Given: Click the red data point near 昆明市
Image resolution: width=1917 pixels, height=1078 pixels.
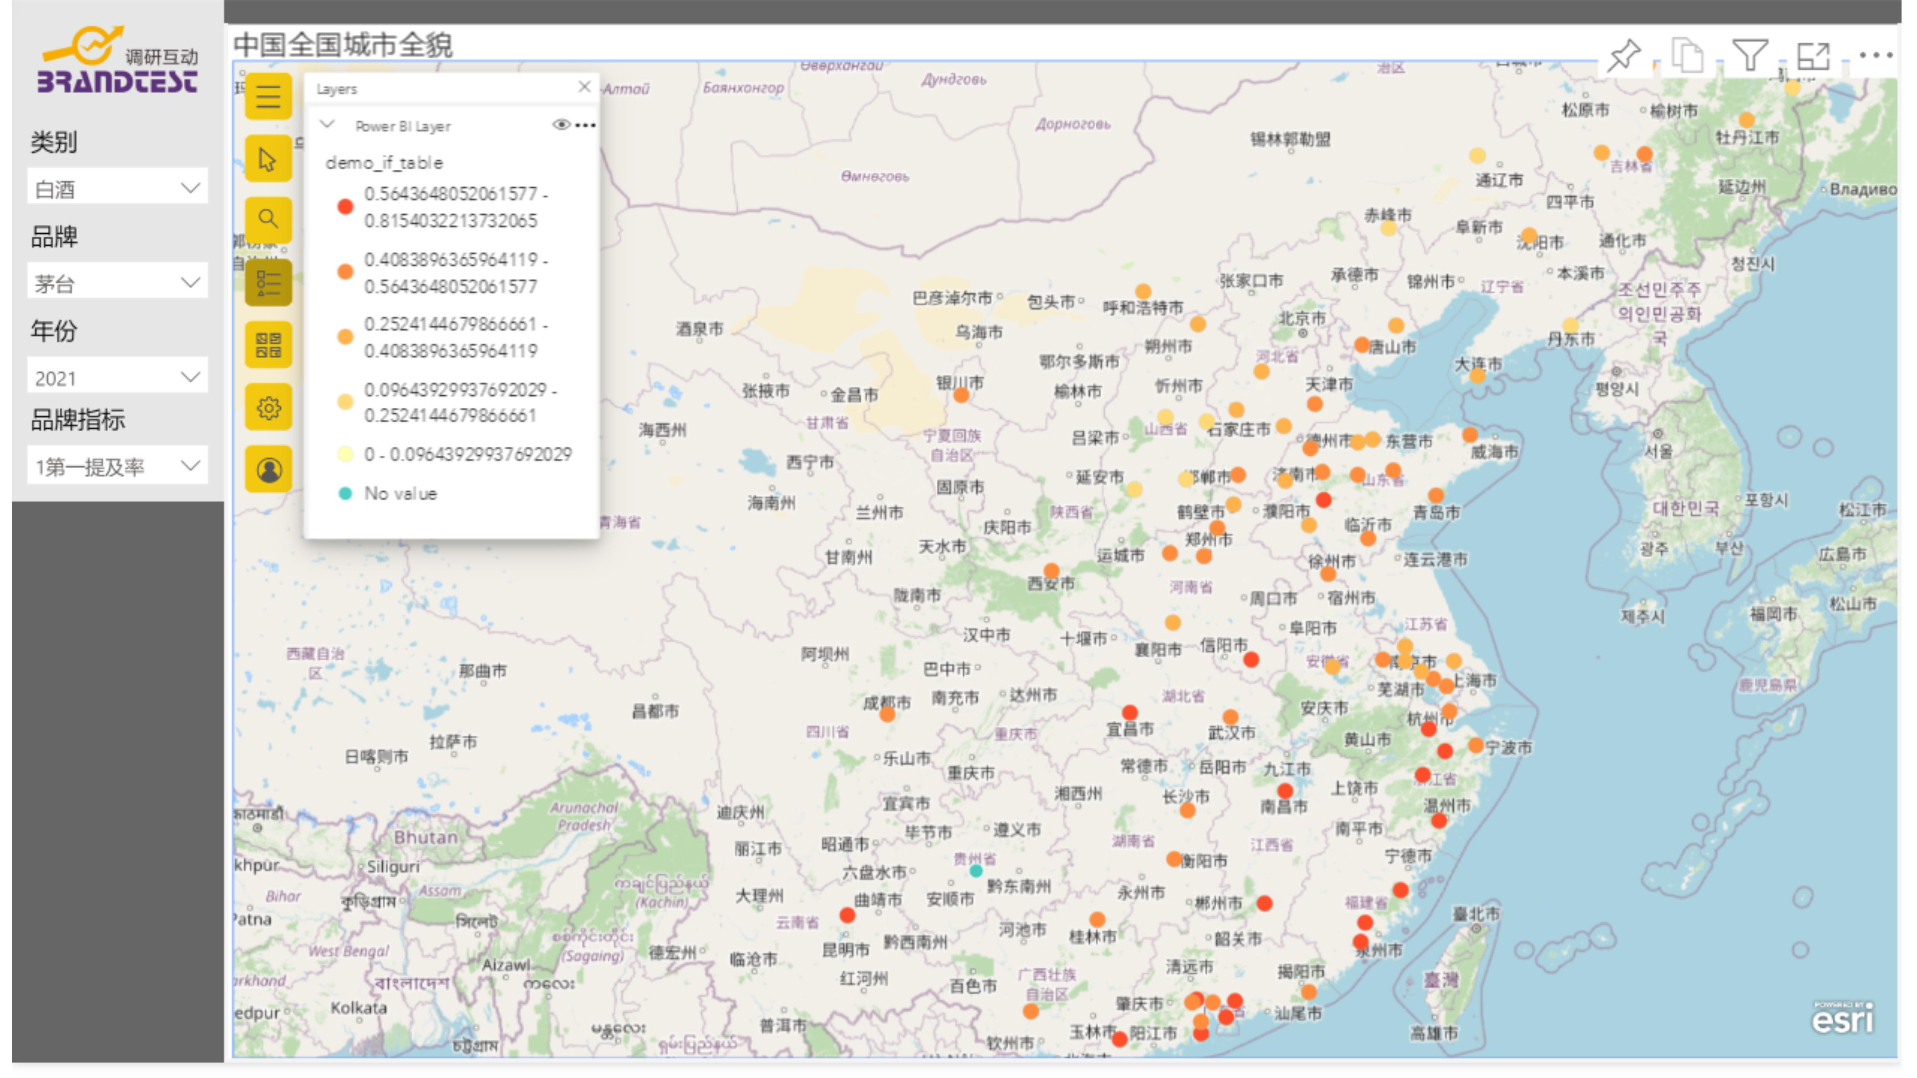Looking at the screenshot, I should tap(847, 915).
